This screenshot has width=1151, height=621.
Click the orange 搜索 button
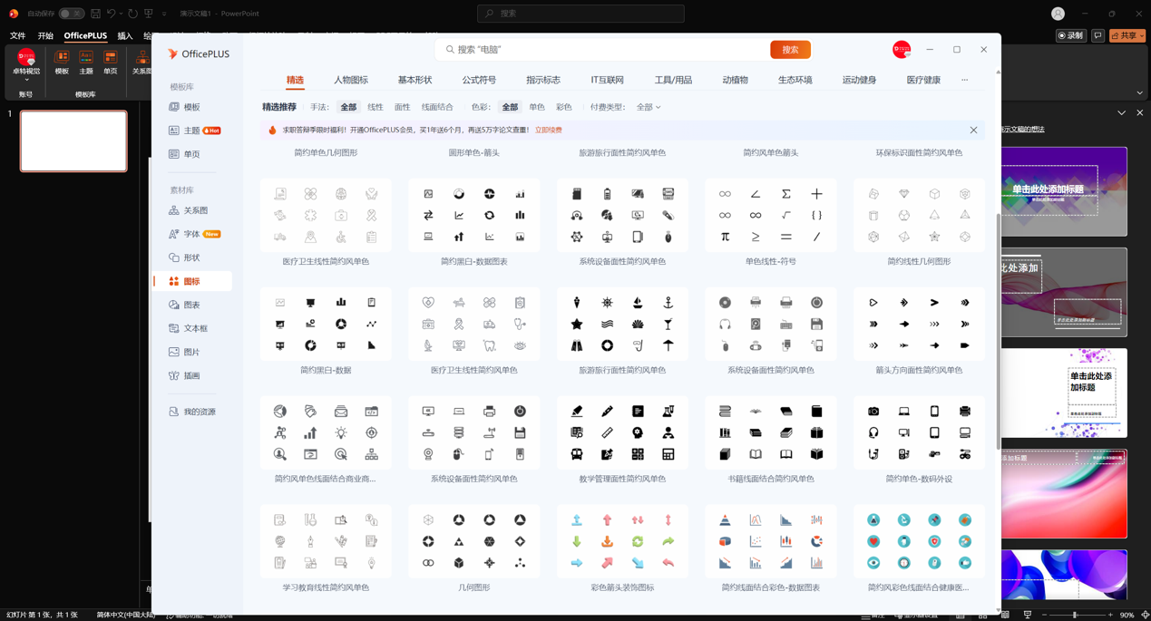click(x=790, y=50)
